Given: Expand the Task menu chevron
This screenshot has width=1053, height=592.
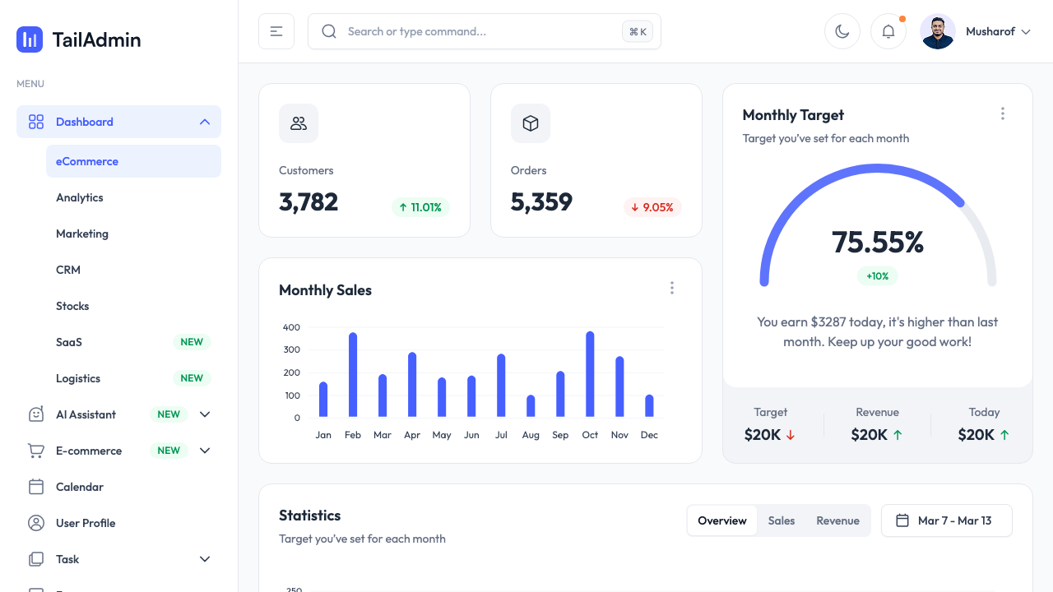Looking at the screenshot, I should [x=204, y=559].
